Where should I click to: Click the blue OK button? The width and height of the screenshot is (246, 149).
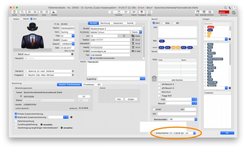coord(227,133)
